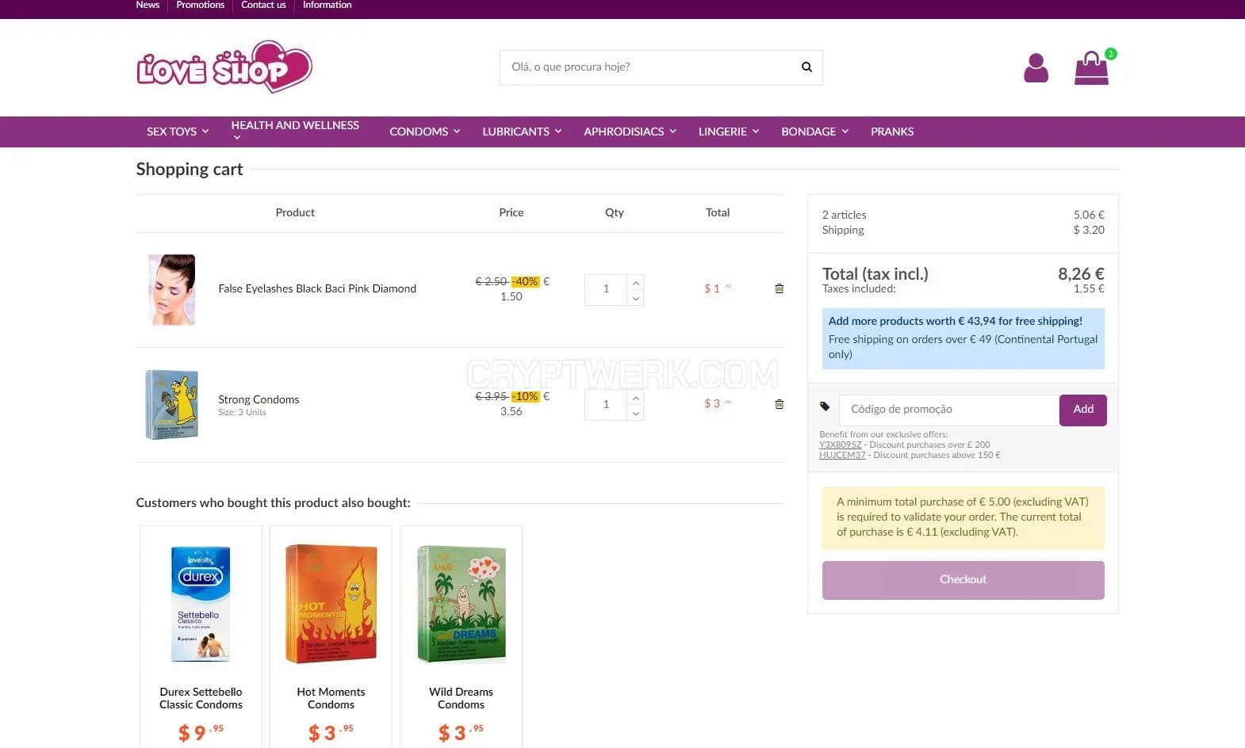Expand the Bondage menu
Viewport: 1245px width, 748px height.
[815, 132]
